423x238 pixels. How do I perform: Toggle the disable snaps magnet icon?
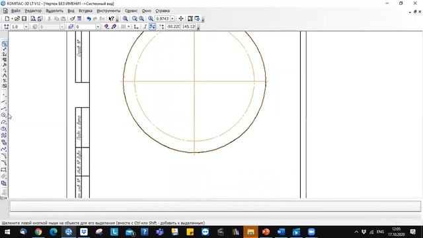click(114, 26)
